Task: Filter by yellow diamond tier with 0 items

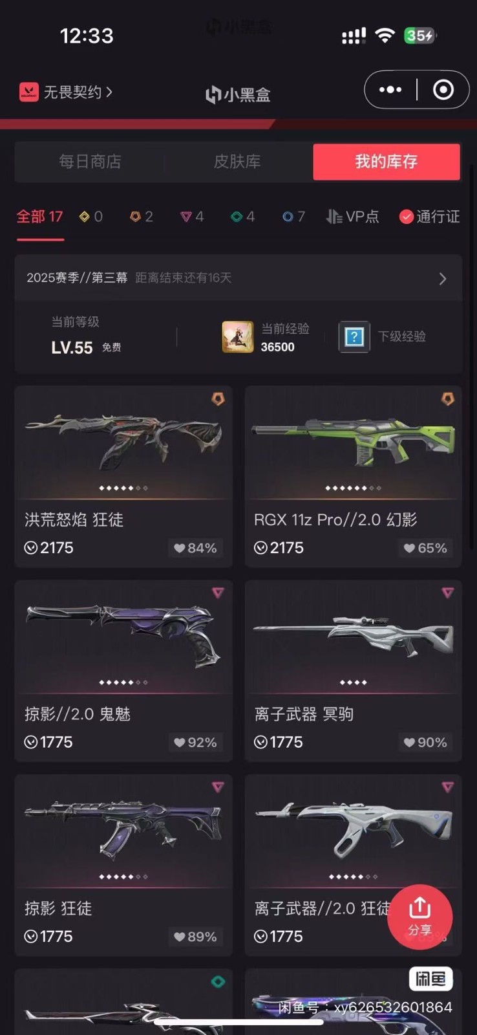Action: click(91, 217)
